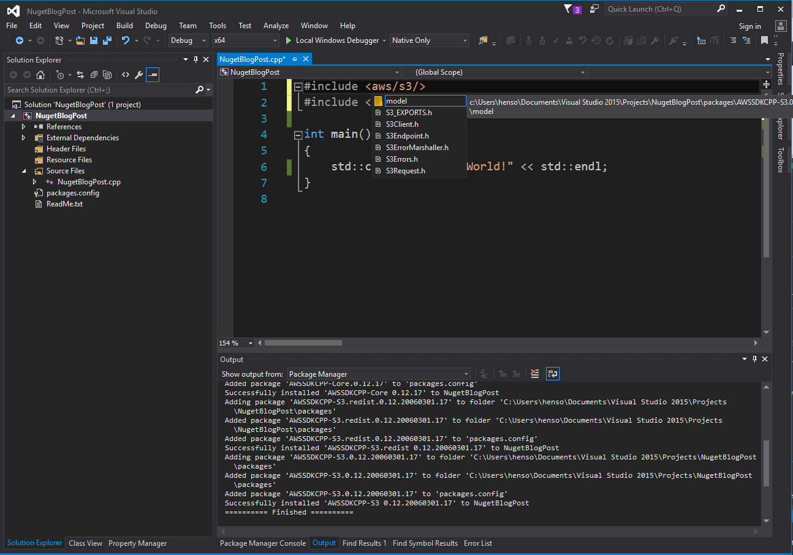
Task: Start Local Windows Debugger
Action: (x=331, y=40)
